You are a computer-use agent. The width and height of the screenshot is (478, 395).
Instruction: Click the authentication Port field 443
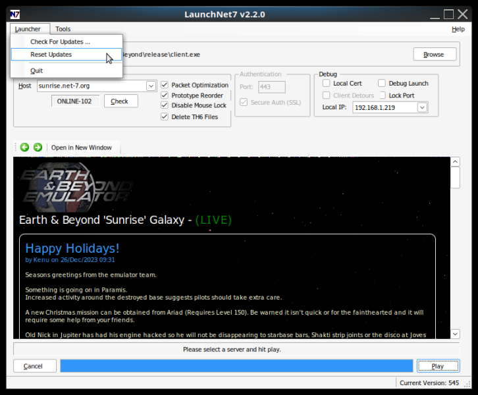[272, 87]
